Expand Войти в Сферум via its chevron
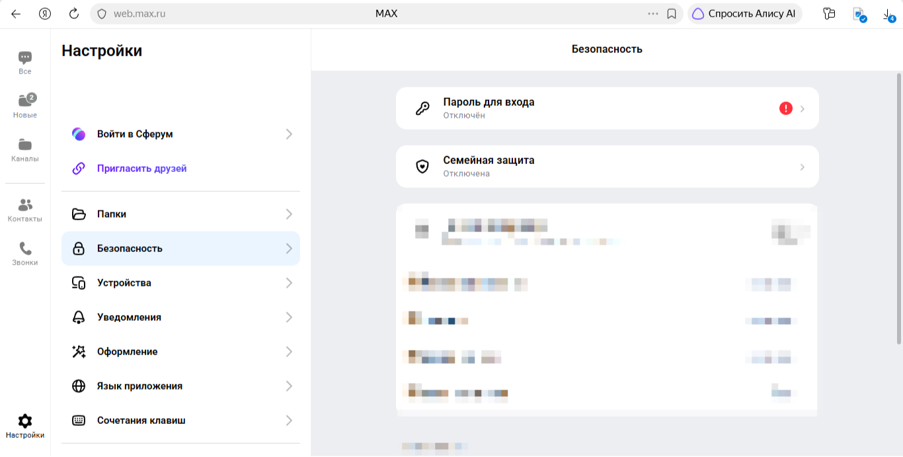 [289, 134]
